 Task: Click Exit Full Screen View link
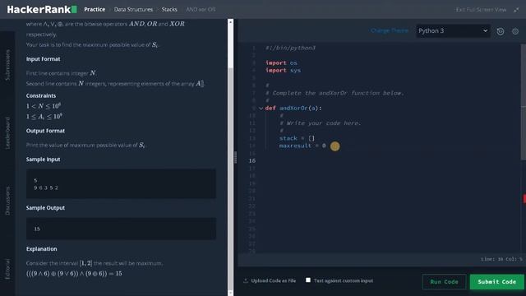pyautogui.click(x=481, y=10)
